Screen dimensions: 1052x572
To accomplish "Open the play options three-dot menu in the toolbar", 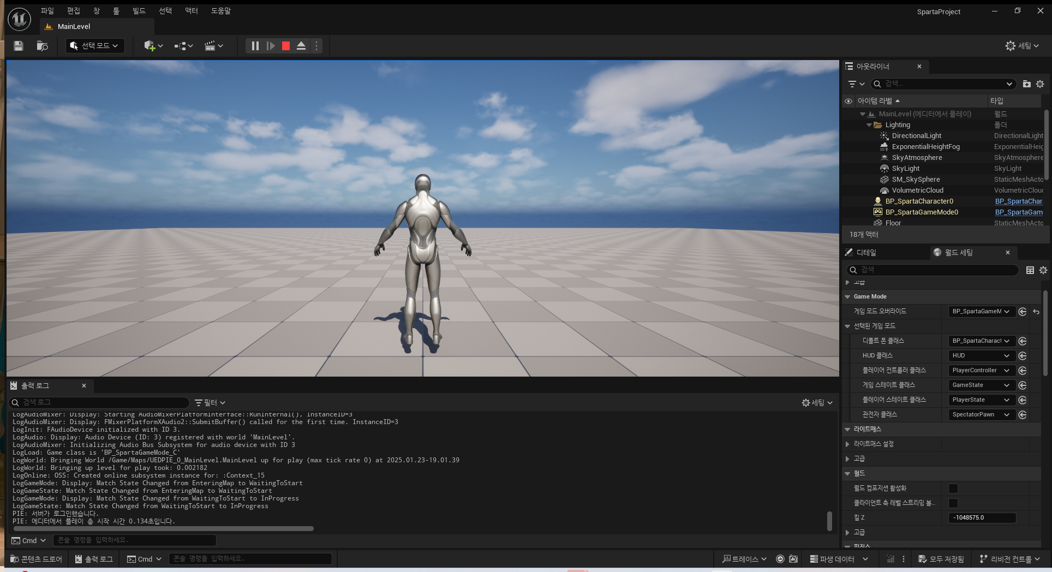I will coord(316,46).
